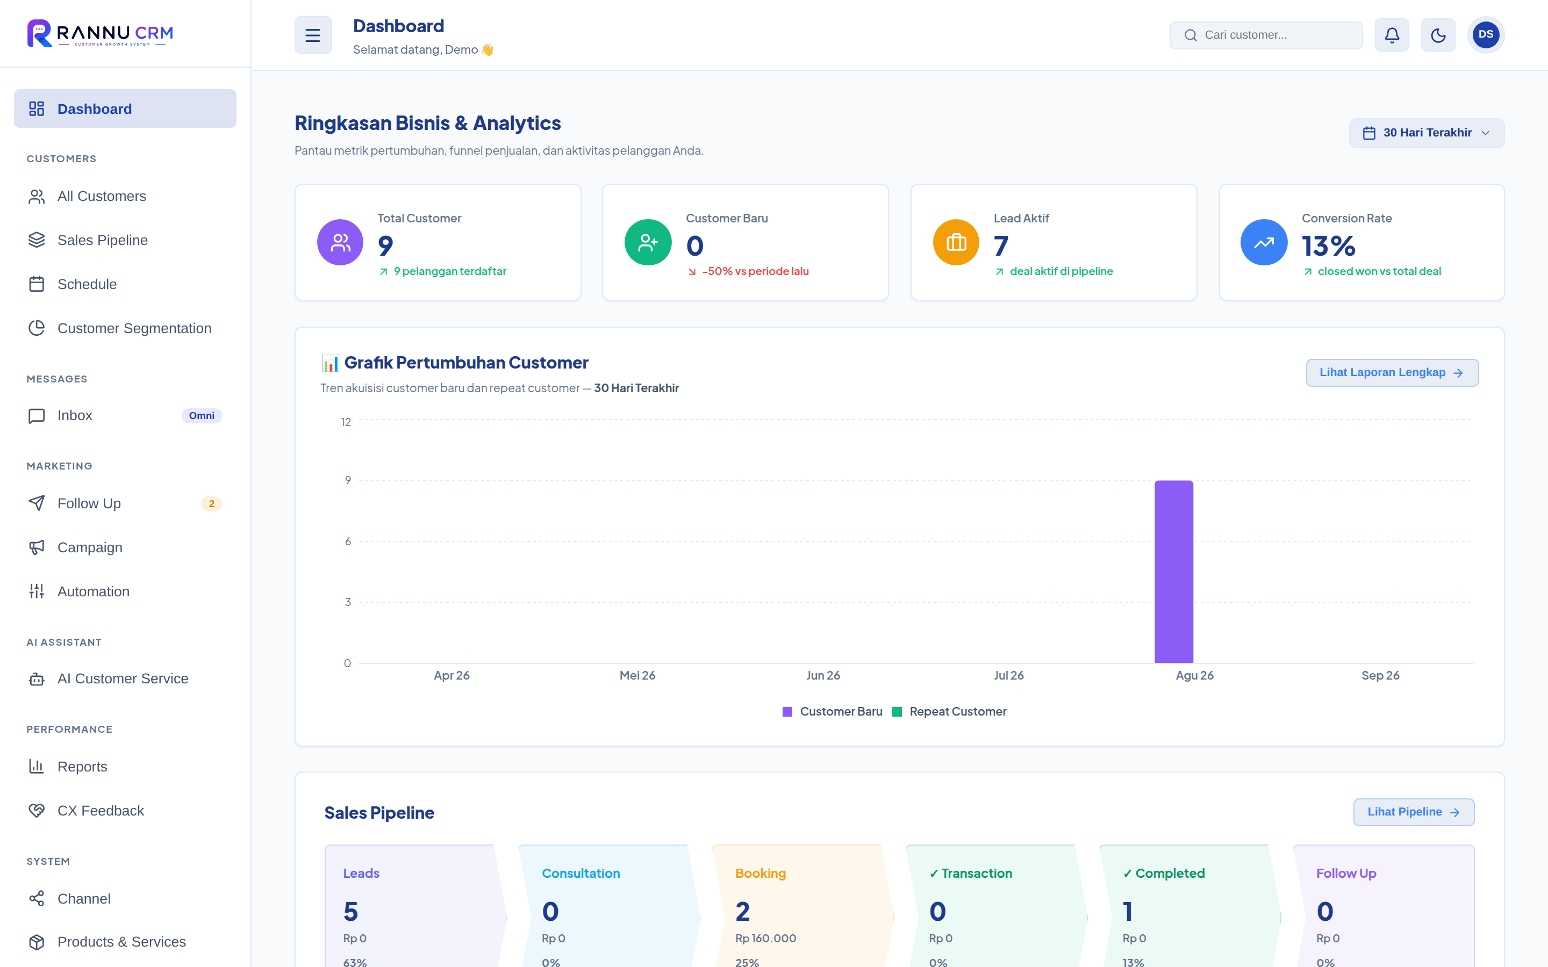Click the Total Customer purple users icon

(340, 242)
